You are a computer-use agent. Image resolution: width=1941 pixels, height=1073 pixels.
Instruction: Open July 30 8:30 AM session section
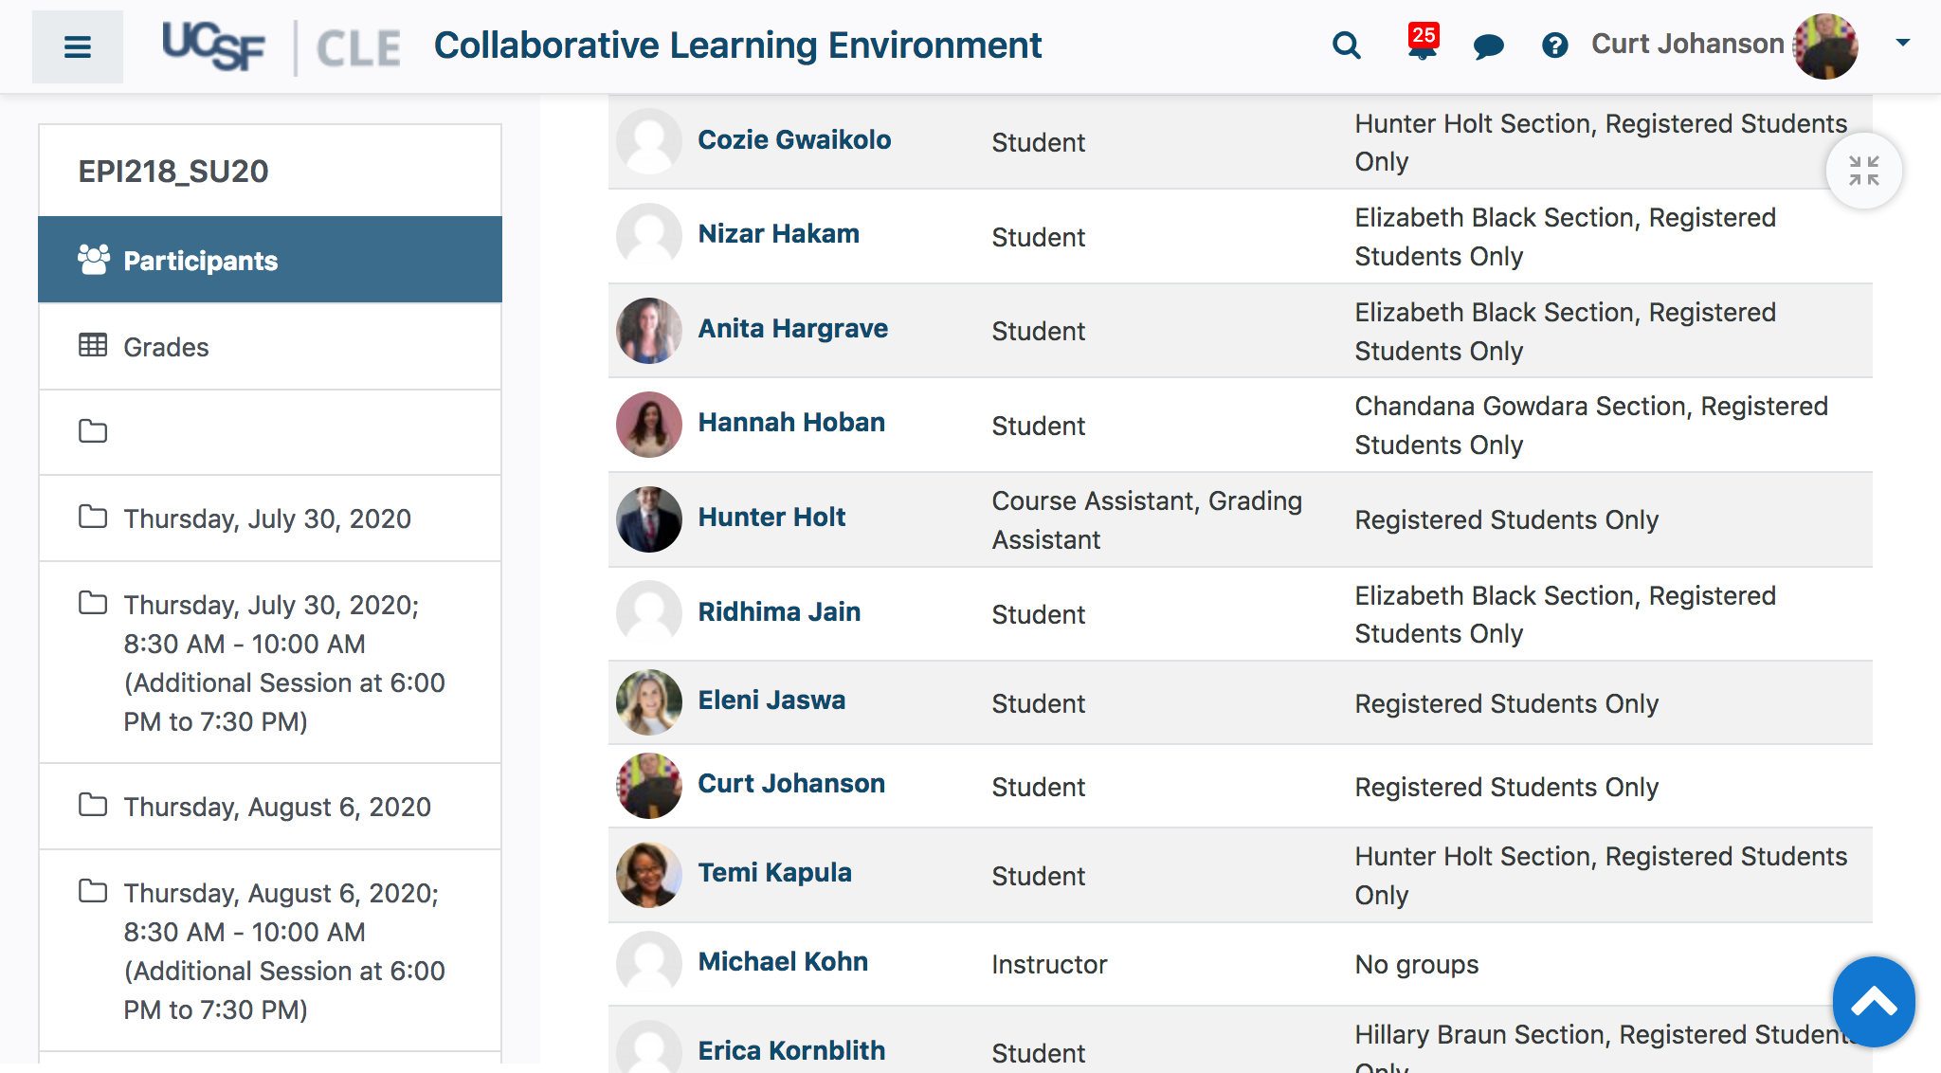pyautogui.click(x=270, y=663)
